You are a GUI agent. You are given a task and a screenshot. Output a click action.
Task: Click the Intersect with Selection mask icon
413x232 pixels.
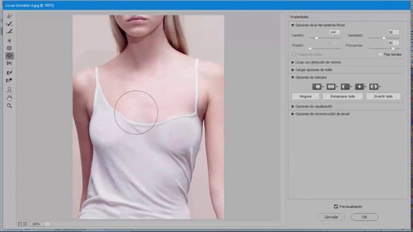pos(359,87)
